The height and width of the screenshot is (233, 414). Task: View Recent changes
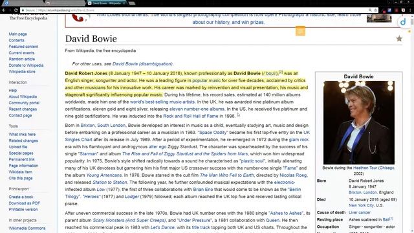click(x=23, y=109)
